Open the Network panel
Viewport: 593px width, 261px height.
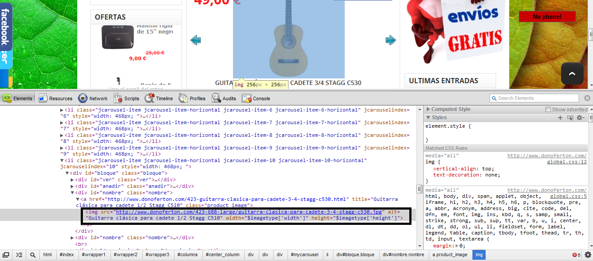[93, 98]
